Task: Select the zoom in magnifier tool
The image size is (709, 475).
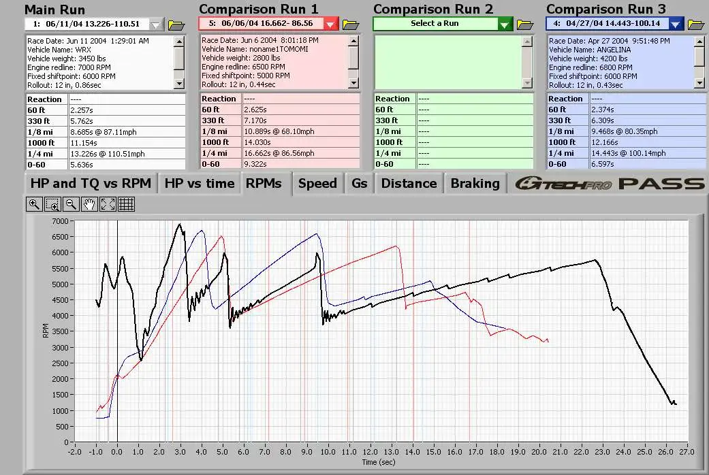Action: tap(34, 203)
